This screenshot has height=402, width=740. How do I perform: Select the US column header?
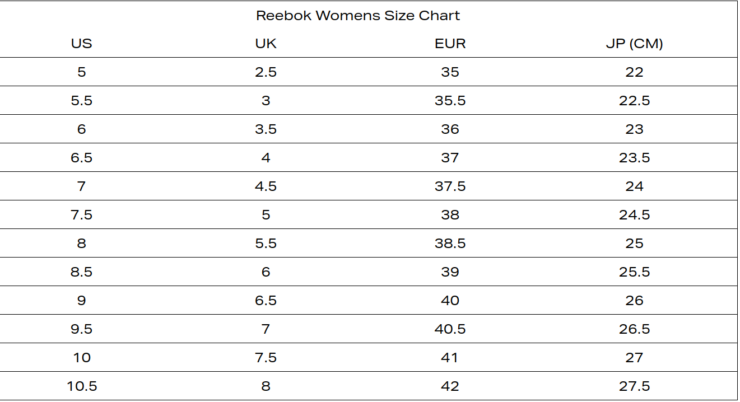pyautogui.click(x=82, y=44)
